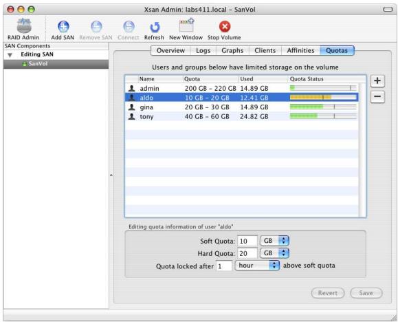Click the user icon beside aldo
398x322 pixels.
click(x=131, y=98)
